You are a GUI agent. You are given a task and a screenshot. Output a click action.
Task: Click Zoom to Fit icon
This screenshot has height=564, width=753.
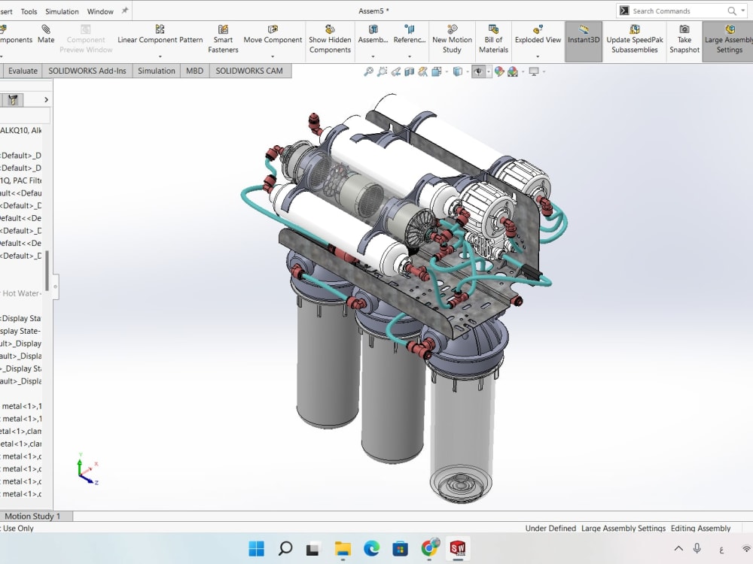(368, 71)
